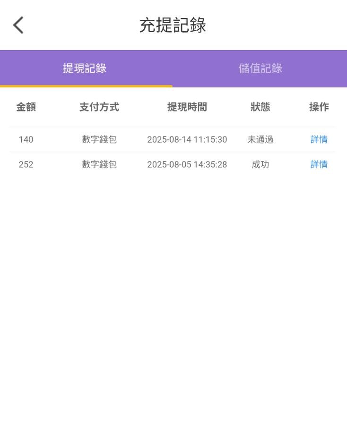This screenshot has width=347, height=446.
Task: Click the 提現時間 column header
Action: (x=187, y=107)
